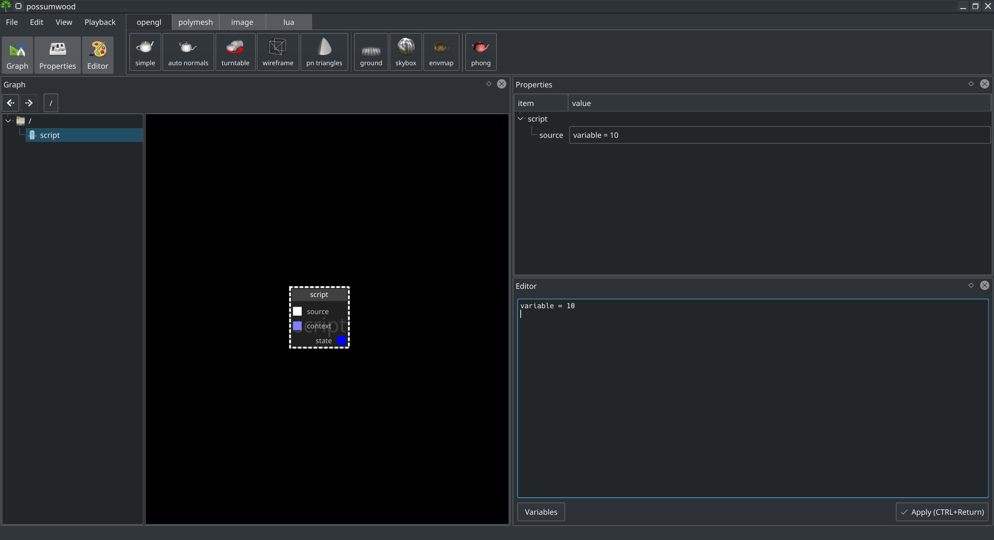
Task: Expand the Graph panel tree root
Action: point(8,120)
